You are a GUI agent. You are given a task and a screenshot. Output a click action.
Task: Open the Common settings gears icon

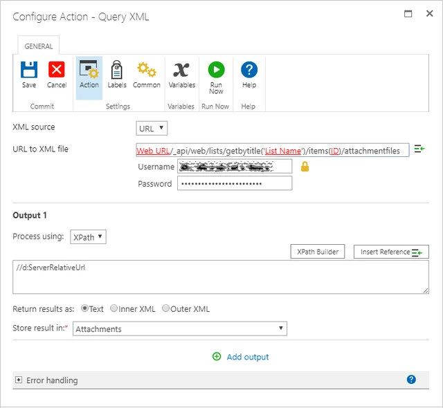[x=146, y=69]
